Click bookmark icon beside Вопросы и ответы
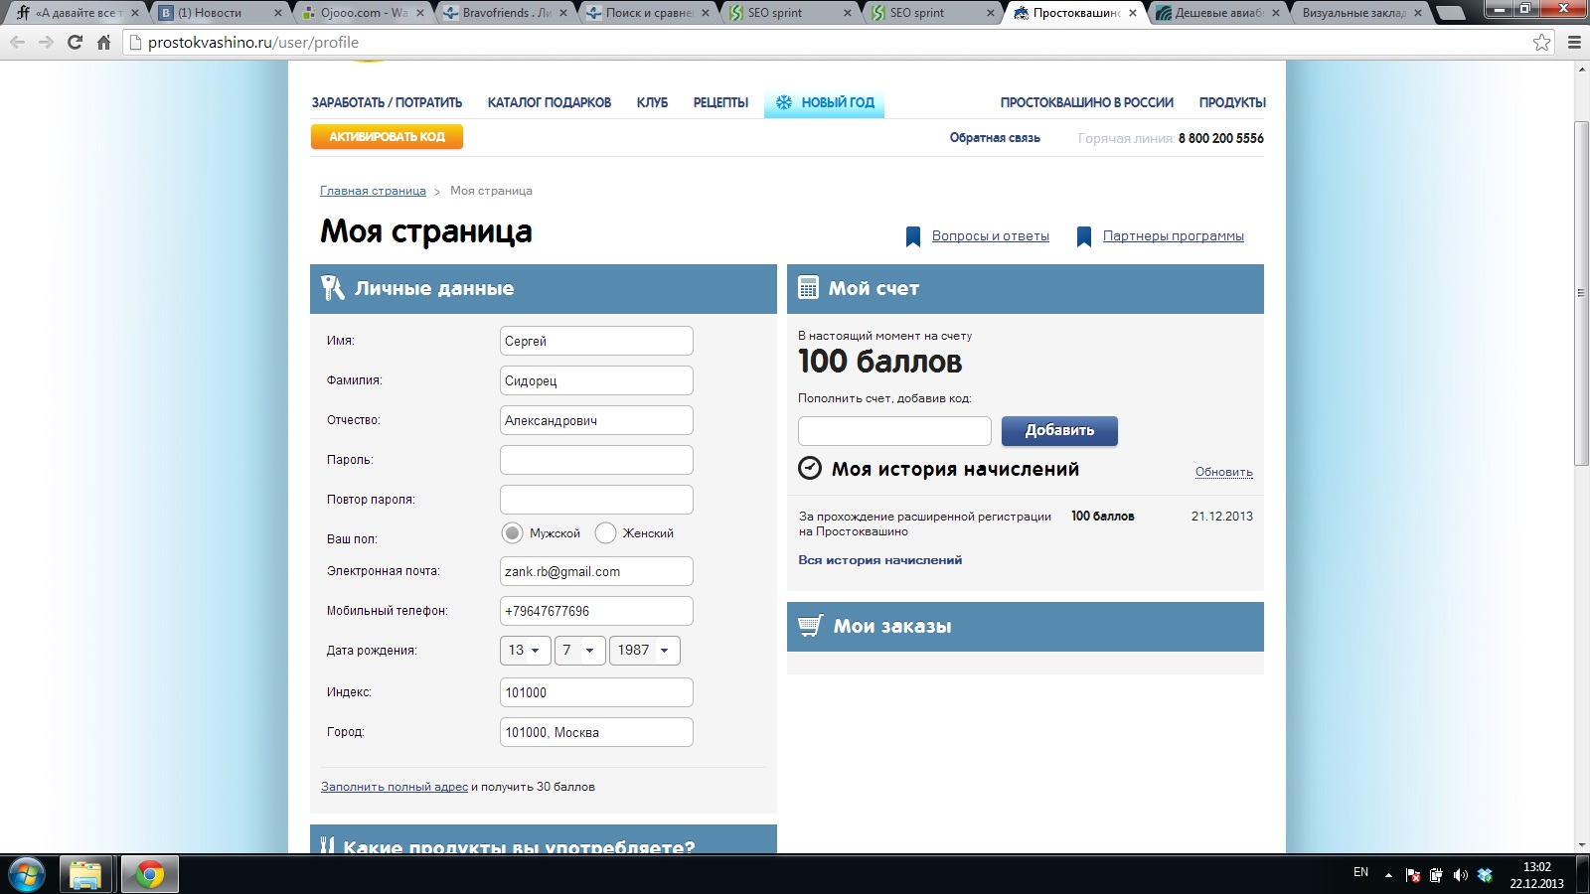The height and width of the screenshot is (894, 1590). coord(913,236)
